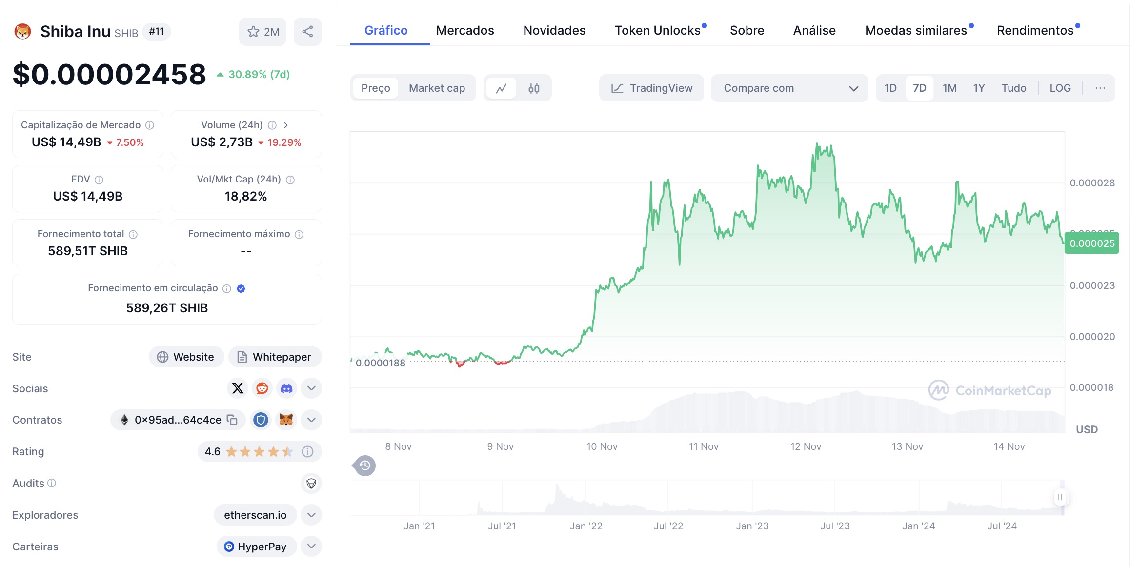Expand the Exploradores list

311,515
